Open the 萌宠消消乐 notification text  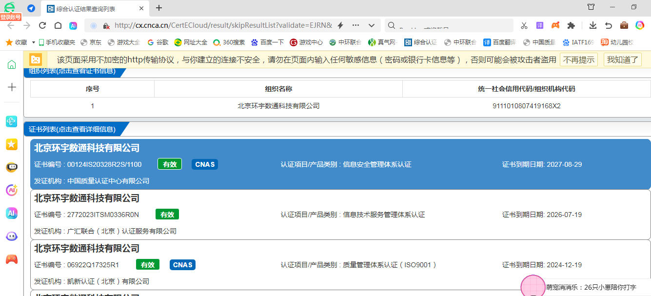tap(591, 287)
